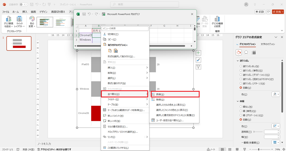Open グラフ要素を追加 add chart element
286x151 pixels.
click(x=9, y=22)
